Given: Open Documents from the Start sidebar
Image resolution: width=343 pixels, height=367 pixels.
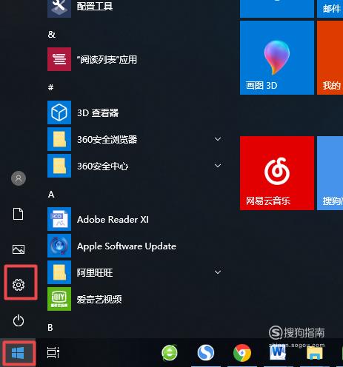Looking at the screenshot, I should click(19, 214).
